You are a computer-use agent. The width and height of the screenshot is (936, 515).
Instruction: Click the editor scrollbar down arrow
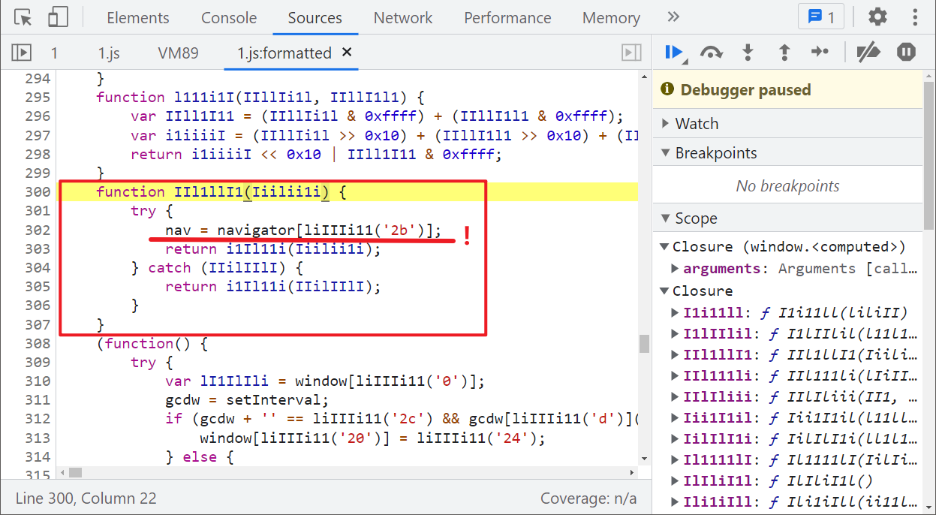tap(644, 459)
